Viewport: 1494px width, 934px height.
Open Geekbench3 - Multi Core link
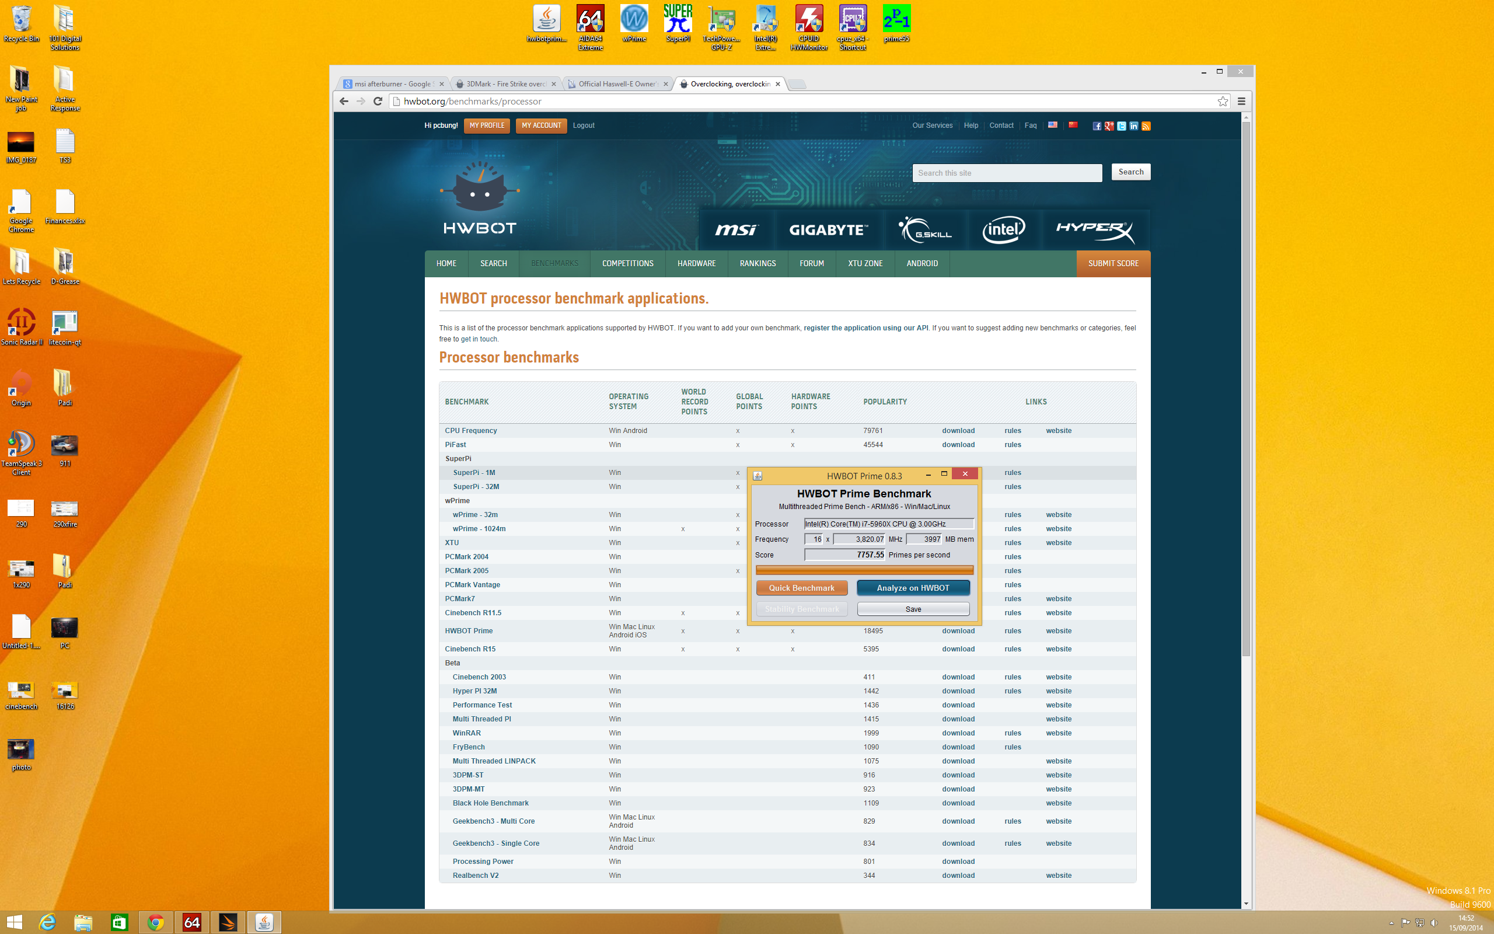click(493, 821)
